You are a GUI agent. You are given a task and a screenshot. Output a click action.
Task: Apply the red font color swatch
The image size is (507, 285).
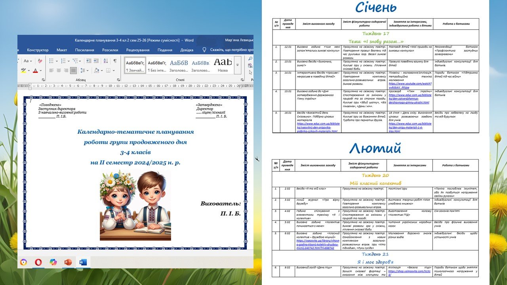point(36,70)
